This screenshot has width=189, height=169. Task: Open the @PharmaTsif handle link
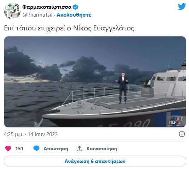click(x=37, y=15)
